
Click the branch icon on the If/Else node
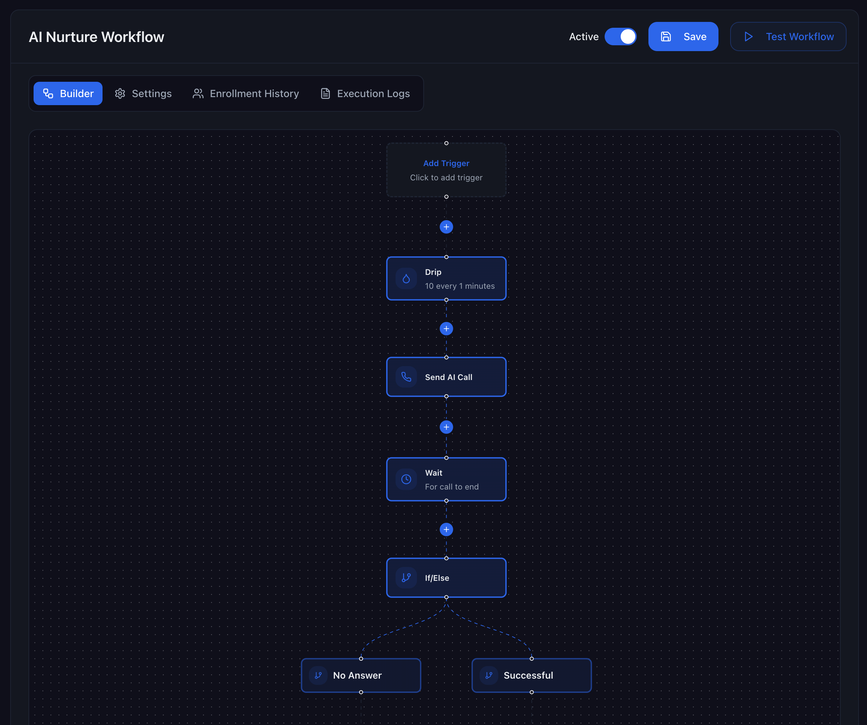click(x=406, y=578)
